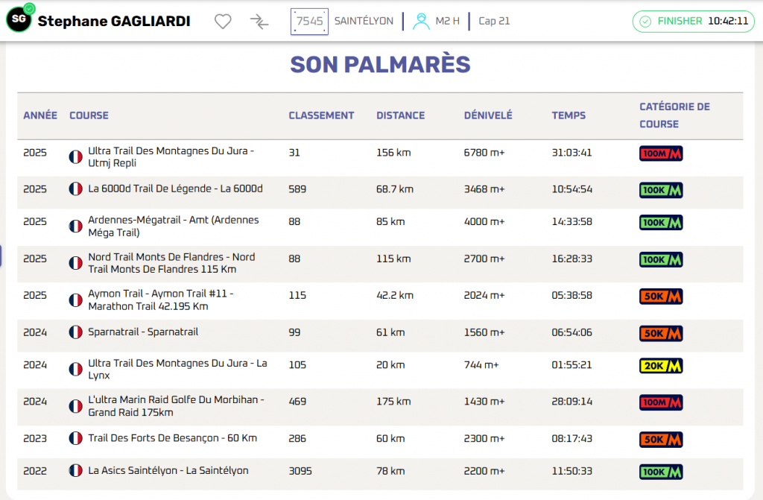Click the heart favorite icon
Image resolution: width=763 pixels, height=500 pixels.
[223, 22]
